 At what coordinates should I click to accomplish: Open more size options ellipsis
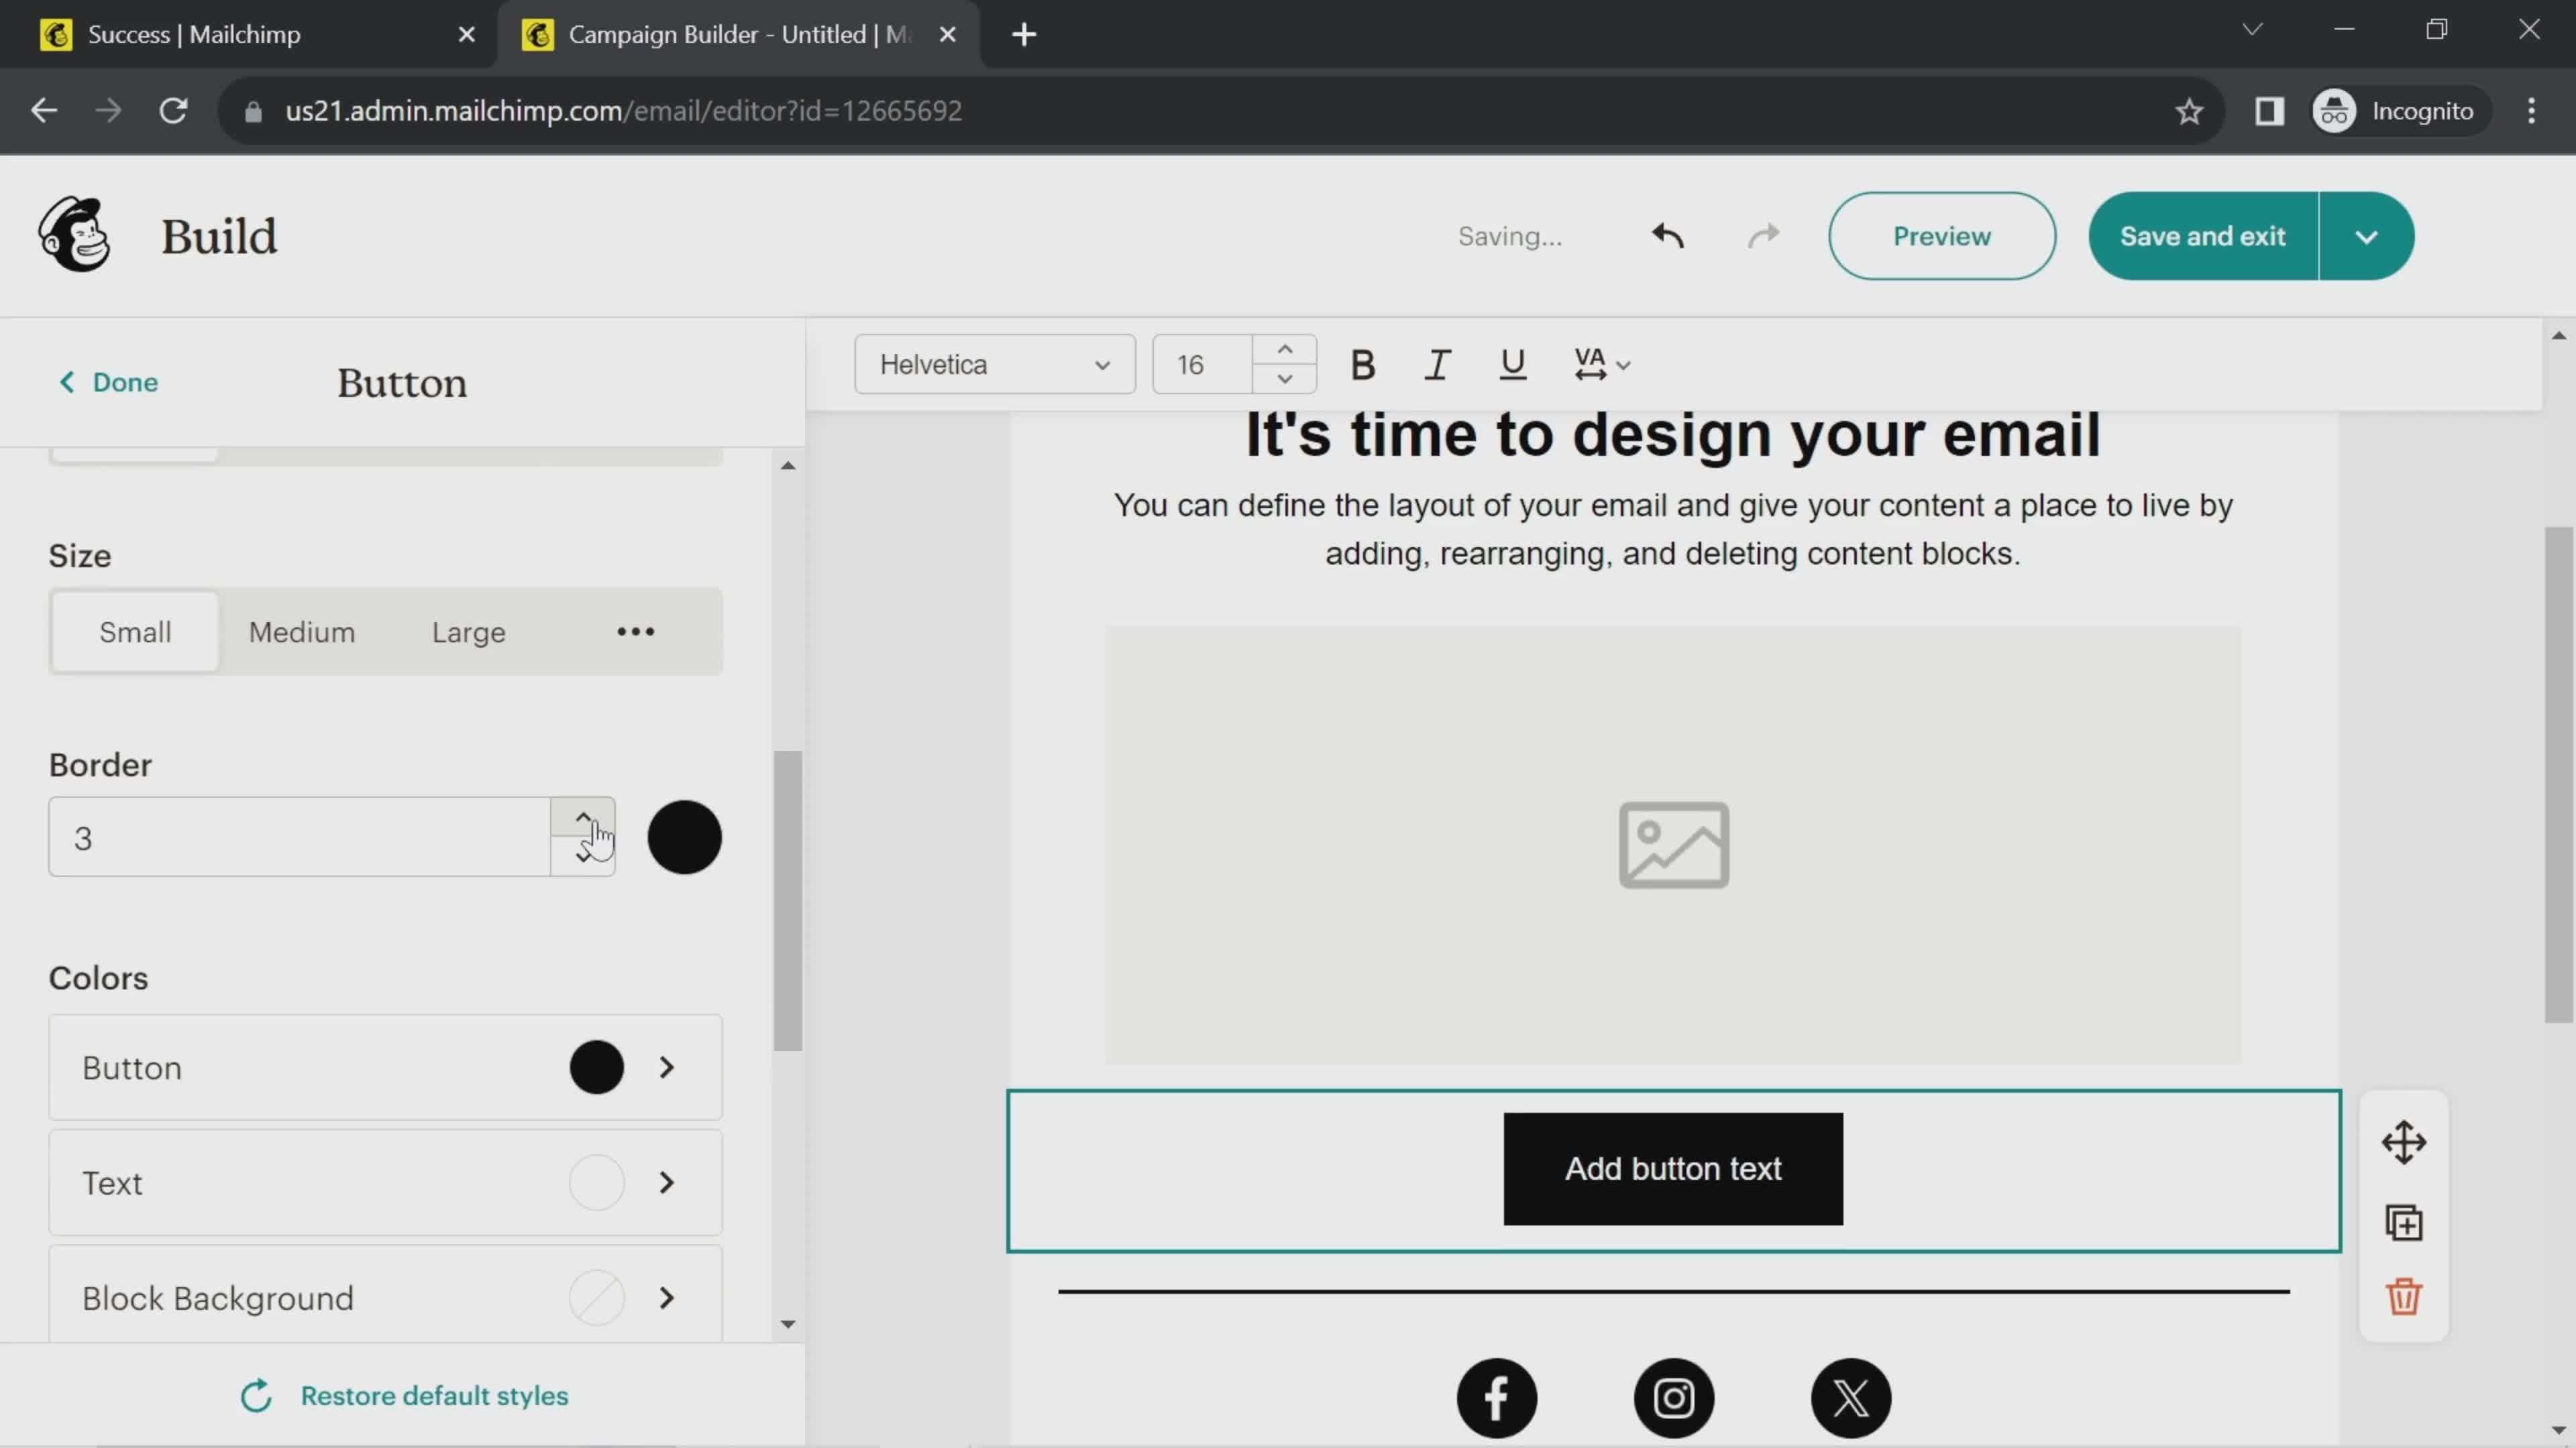click(635, 631)
